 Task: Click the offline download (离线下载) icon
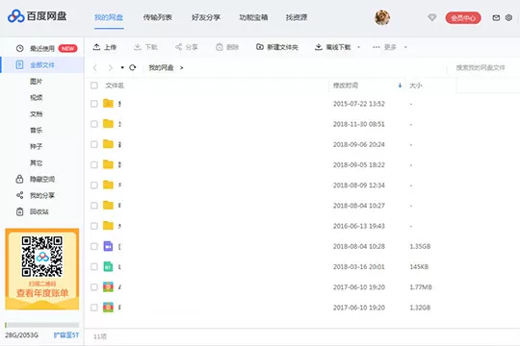(319, 47)
